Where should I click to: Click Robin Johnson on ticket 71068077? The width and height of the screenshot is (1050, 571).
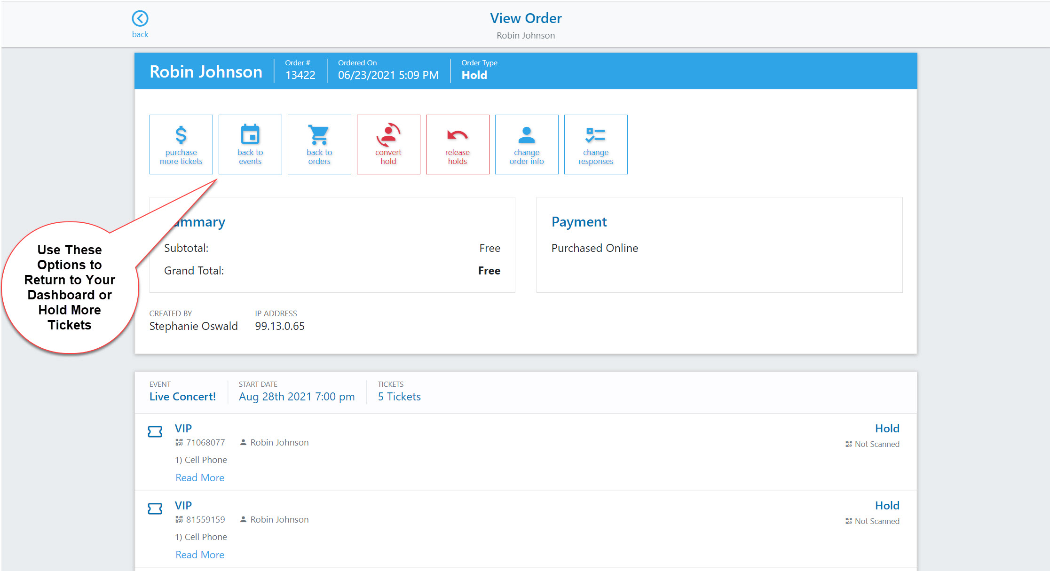[x=279, y=442]
